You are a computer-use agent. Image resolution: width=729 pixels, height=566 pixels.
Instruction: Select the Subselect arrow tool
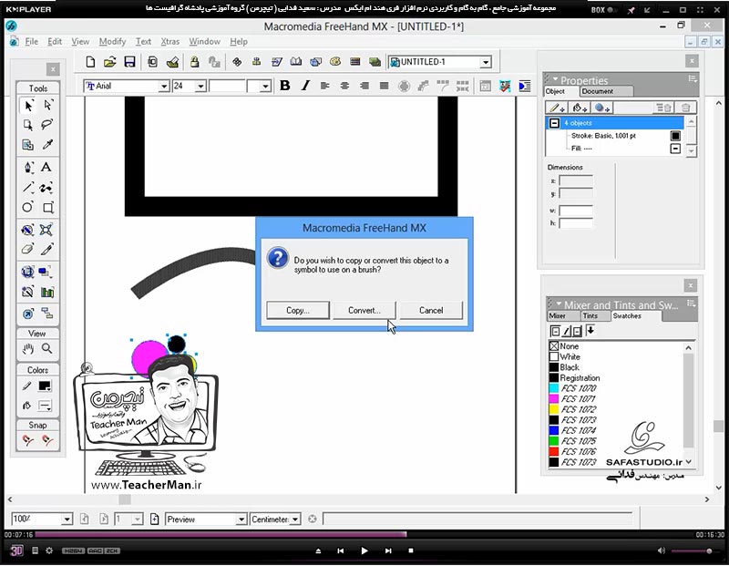[x=47, y=105]
